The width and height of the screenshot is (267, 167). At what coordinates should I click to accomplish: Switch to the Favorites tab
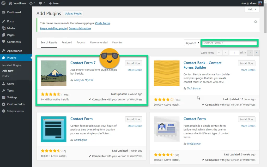click(x=117, y=43)
